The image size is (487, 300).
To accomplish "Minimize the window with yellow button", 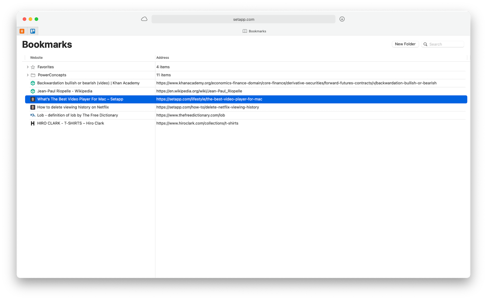I will coord(30,19).
